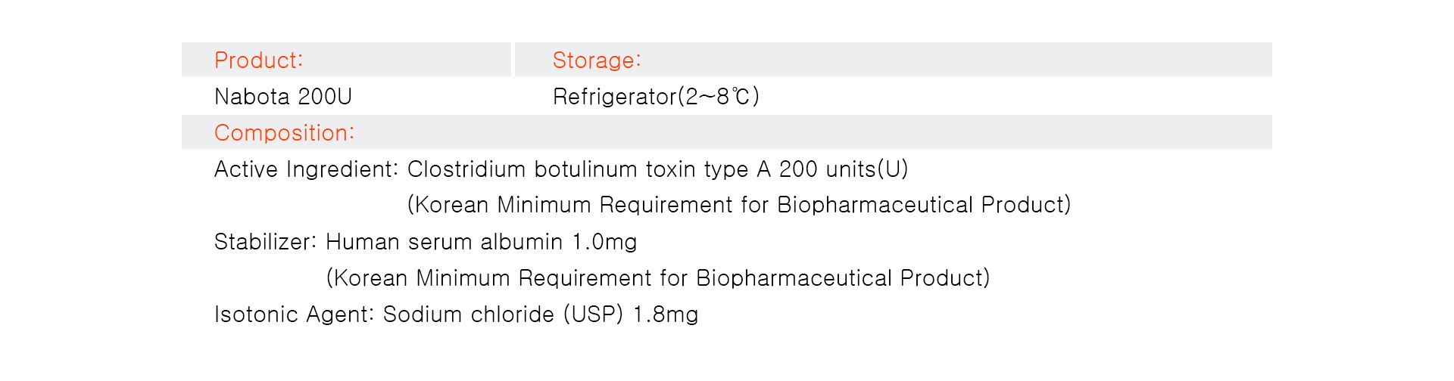1454x381 pixels.
Task: Click the word "Refrigerator"
Action: point(614,97)
